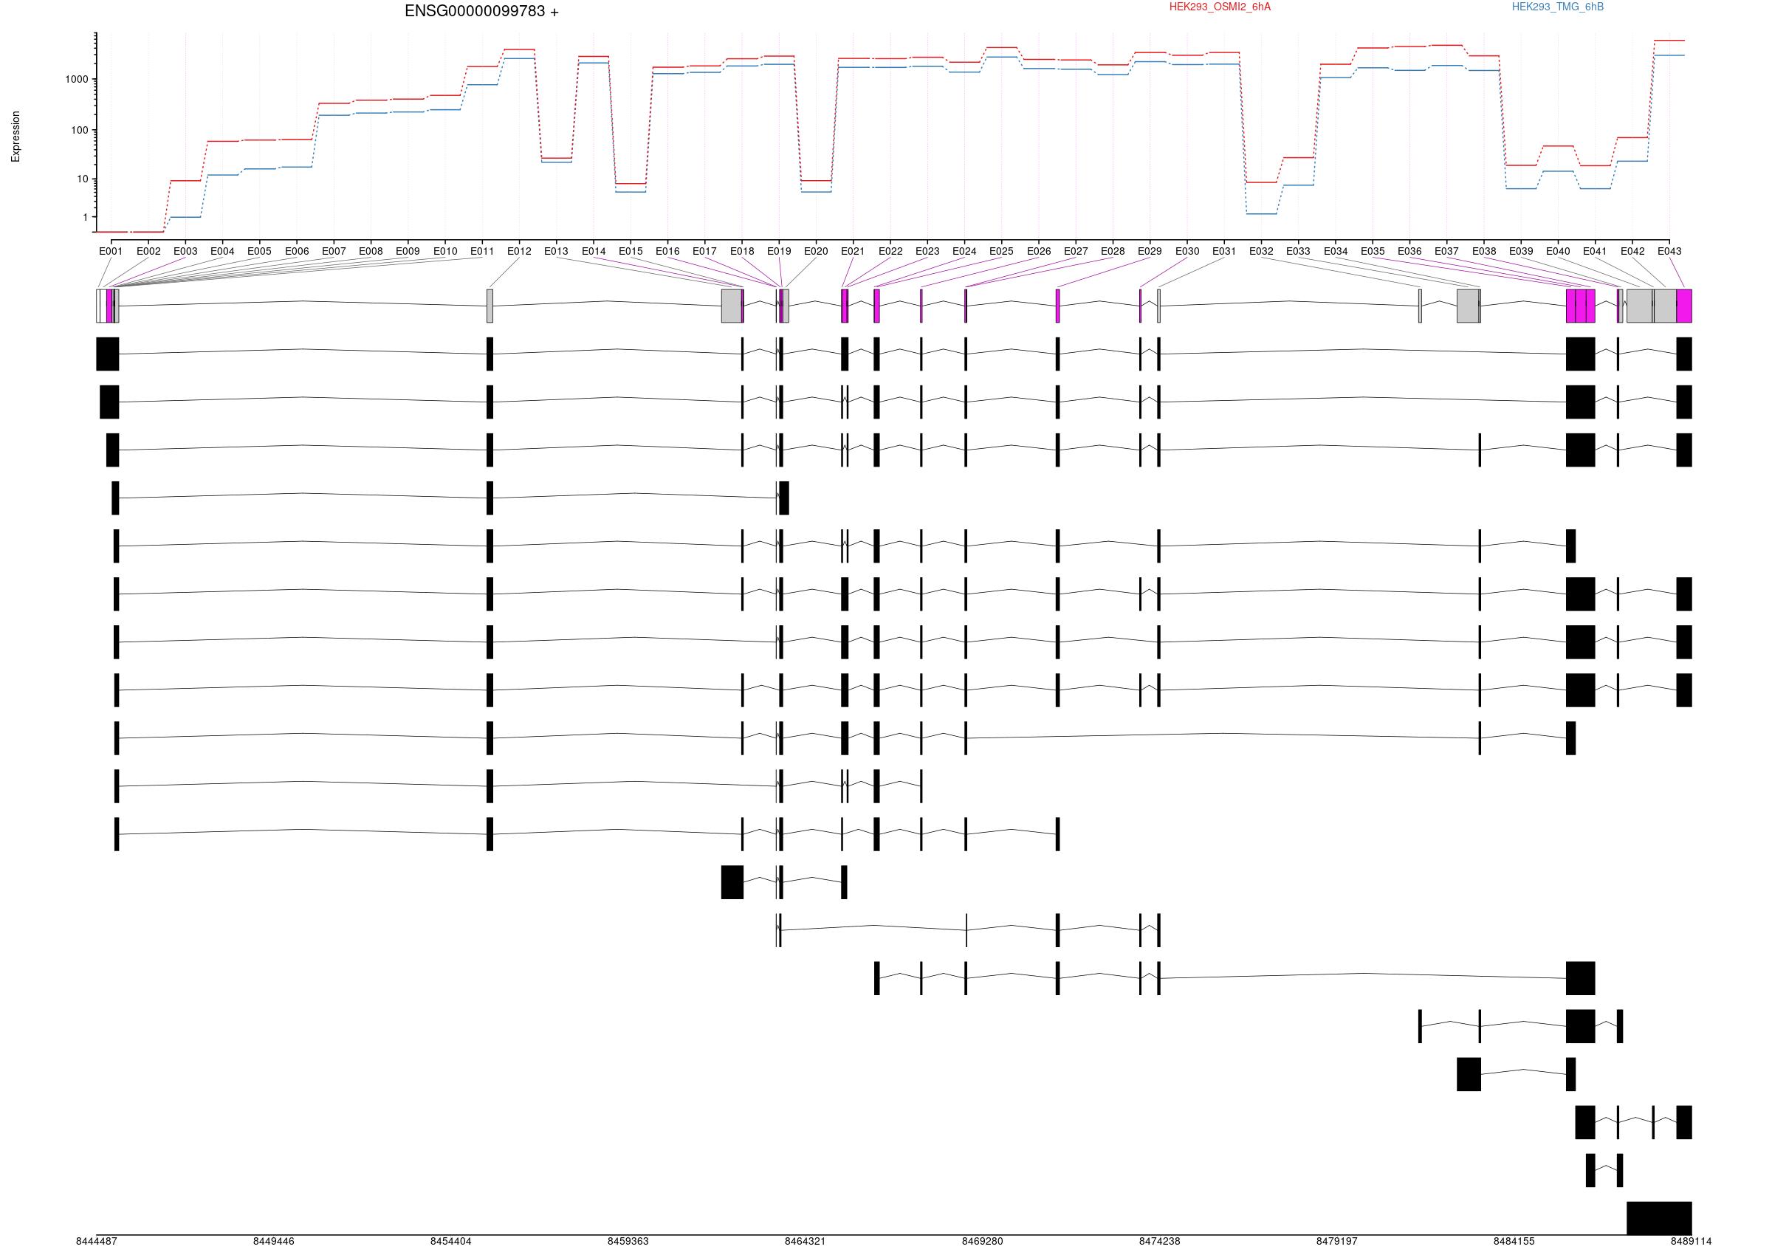Viewport: 1772px width, 1255px height.
Task: Click exon bin label E030
Action: coord(1187,251)
